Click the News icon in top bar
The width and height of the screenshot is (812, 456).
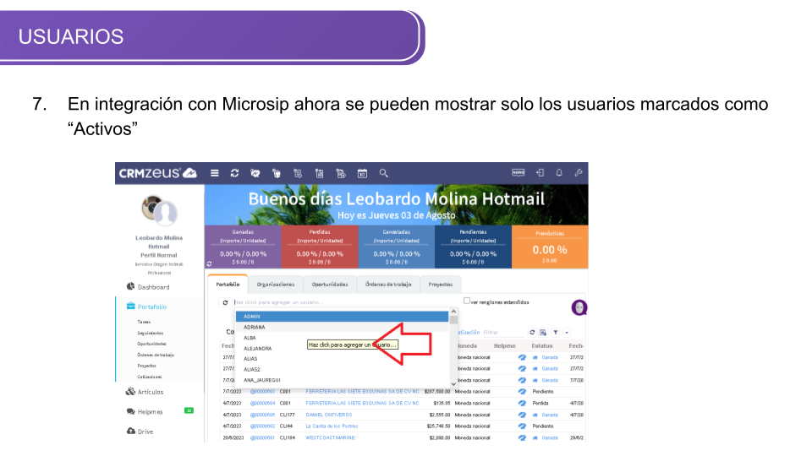click(518, 172)
